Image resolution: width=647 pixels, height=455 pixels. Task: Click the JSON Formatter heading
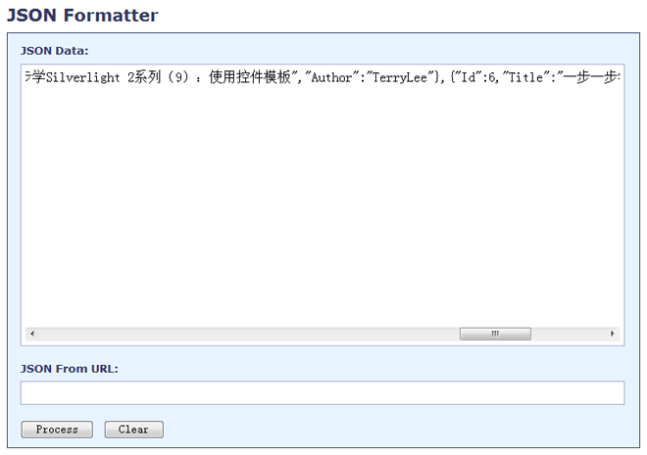(x=82, y=16)
